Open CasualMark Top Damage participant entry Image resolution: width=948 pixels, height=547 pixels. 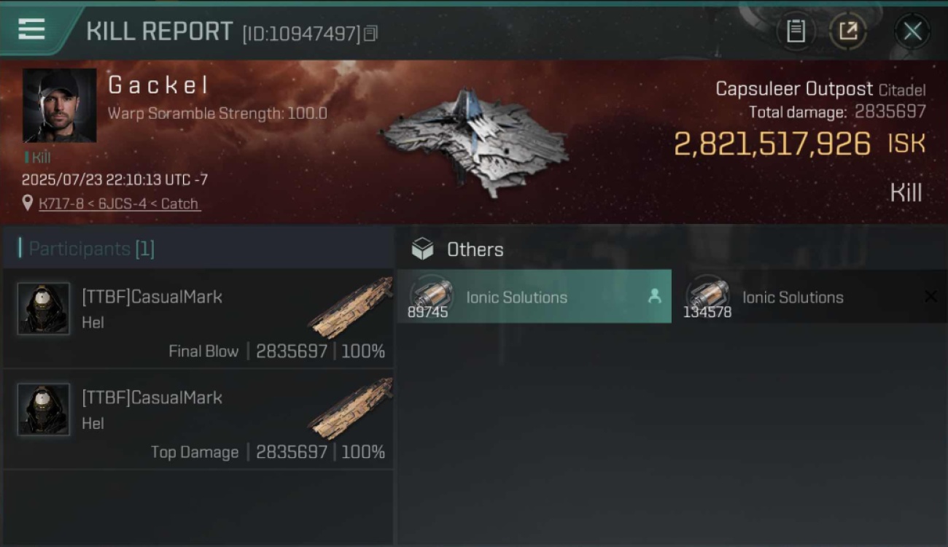[x=198, y=419]
